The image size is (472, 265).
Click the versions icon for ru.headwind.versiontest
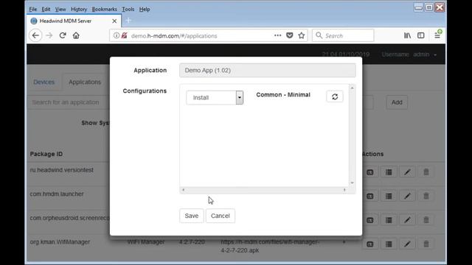pos(370,172)
